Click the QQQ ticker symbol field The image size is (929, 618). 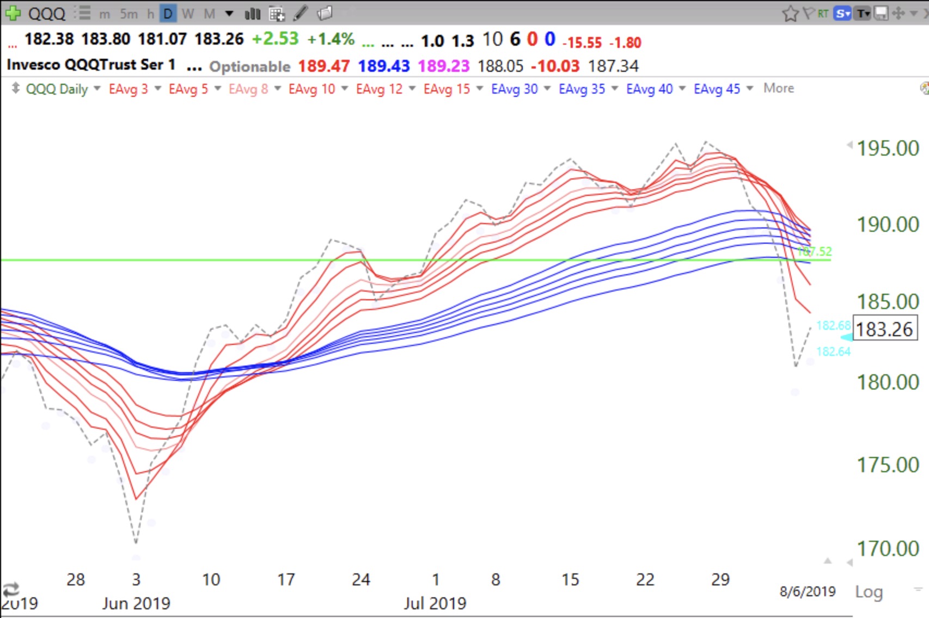click(x=46, y=14)
